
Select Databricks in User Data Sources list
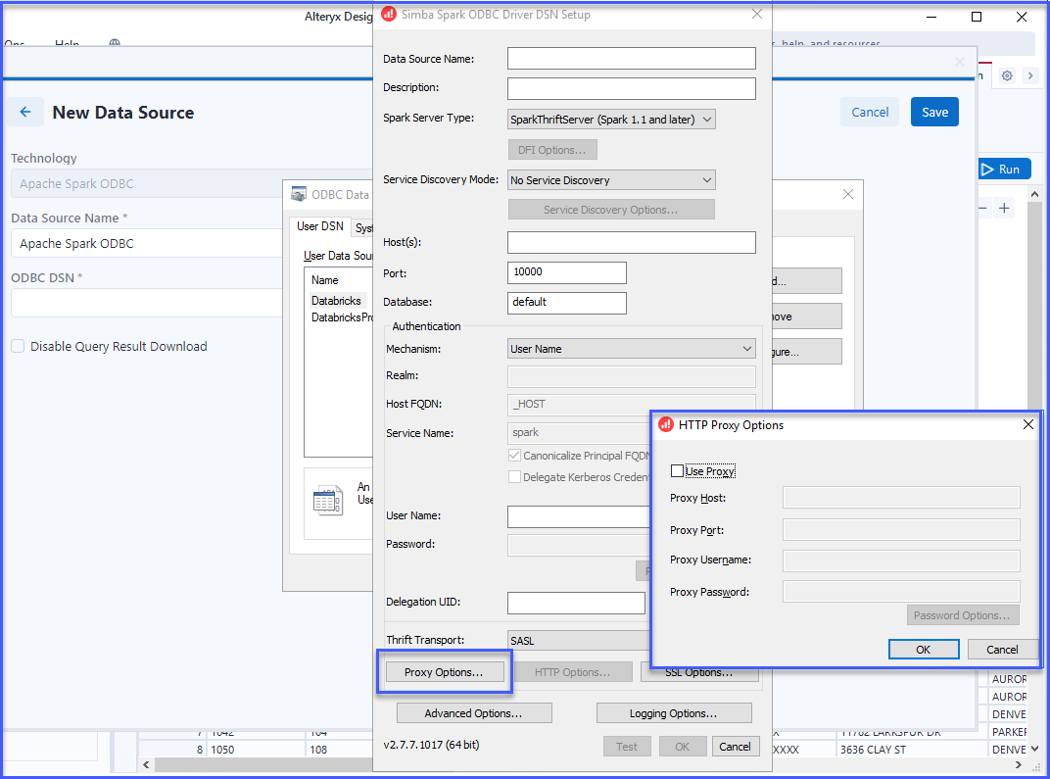[336, 301]
